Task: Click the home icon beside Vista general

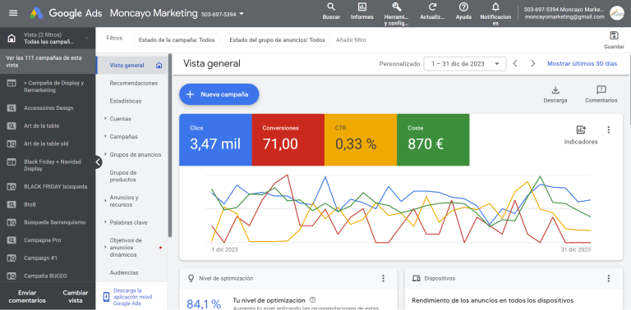Action: click(x=159, y=66)
